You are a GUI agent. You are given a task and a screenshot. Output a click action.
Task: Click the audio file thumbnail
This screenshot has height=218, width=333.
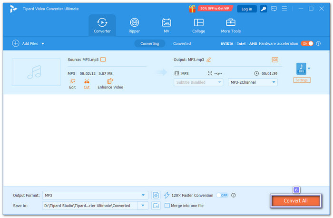36,73
